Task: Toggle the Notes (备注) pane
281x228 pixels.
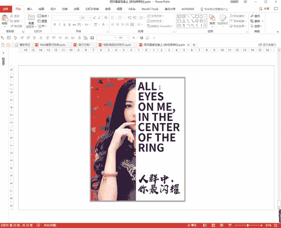Action: tap(192, 225)
